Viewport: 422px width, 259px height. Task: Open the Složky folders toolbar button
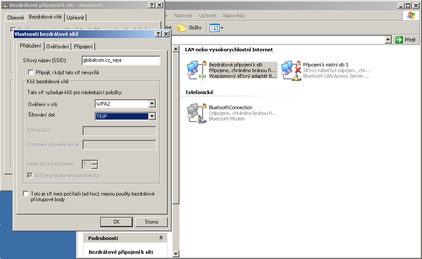189,28
